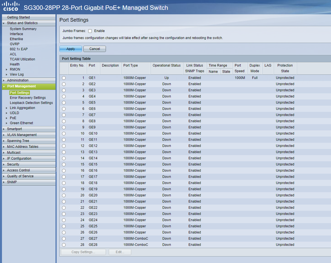331x263 pixels.
Task: Open the TCAM Utilization page
Action: pos(22,59)
